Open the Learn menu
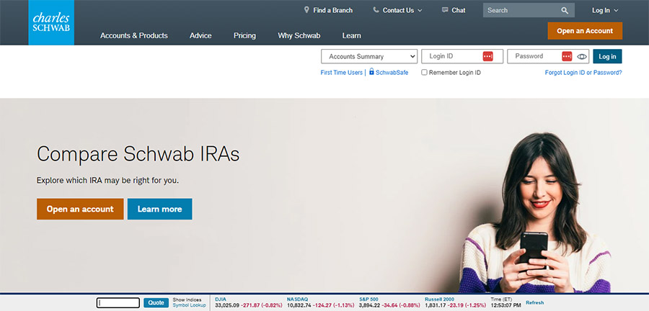 click(x=351, y=35)
